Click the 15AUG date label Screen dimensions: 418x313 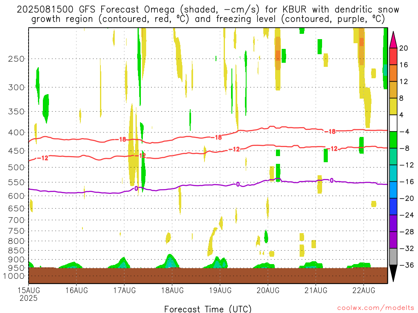[29, 290]
